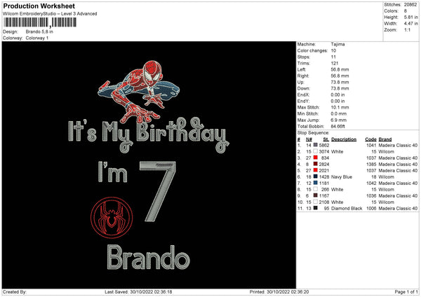Select the dark red swatch code 1385
The width and height of the screenshot is (421, 297).
(x=316, y=164)
